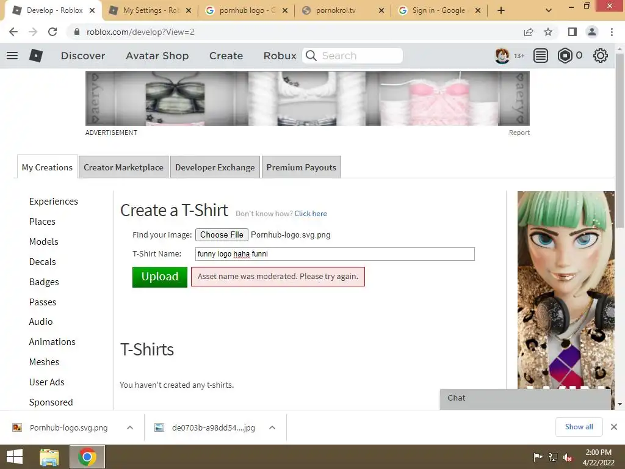The height and width of the screenshot is (469, 625).
Task: Click the Roblox logo home icon
Action: tap(36, 56)
